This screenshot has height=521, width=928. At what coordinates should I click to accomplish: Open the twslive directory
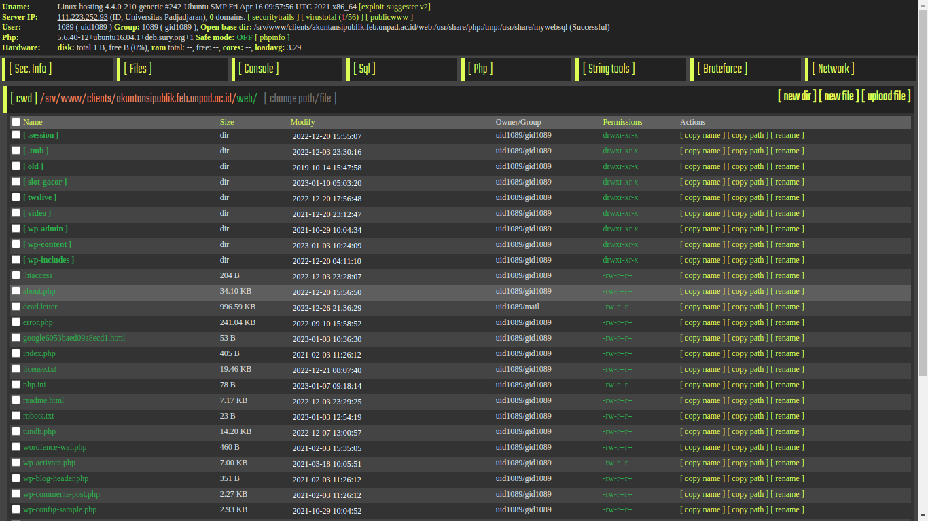pos(40,197)
